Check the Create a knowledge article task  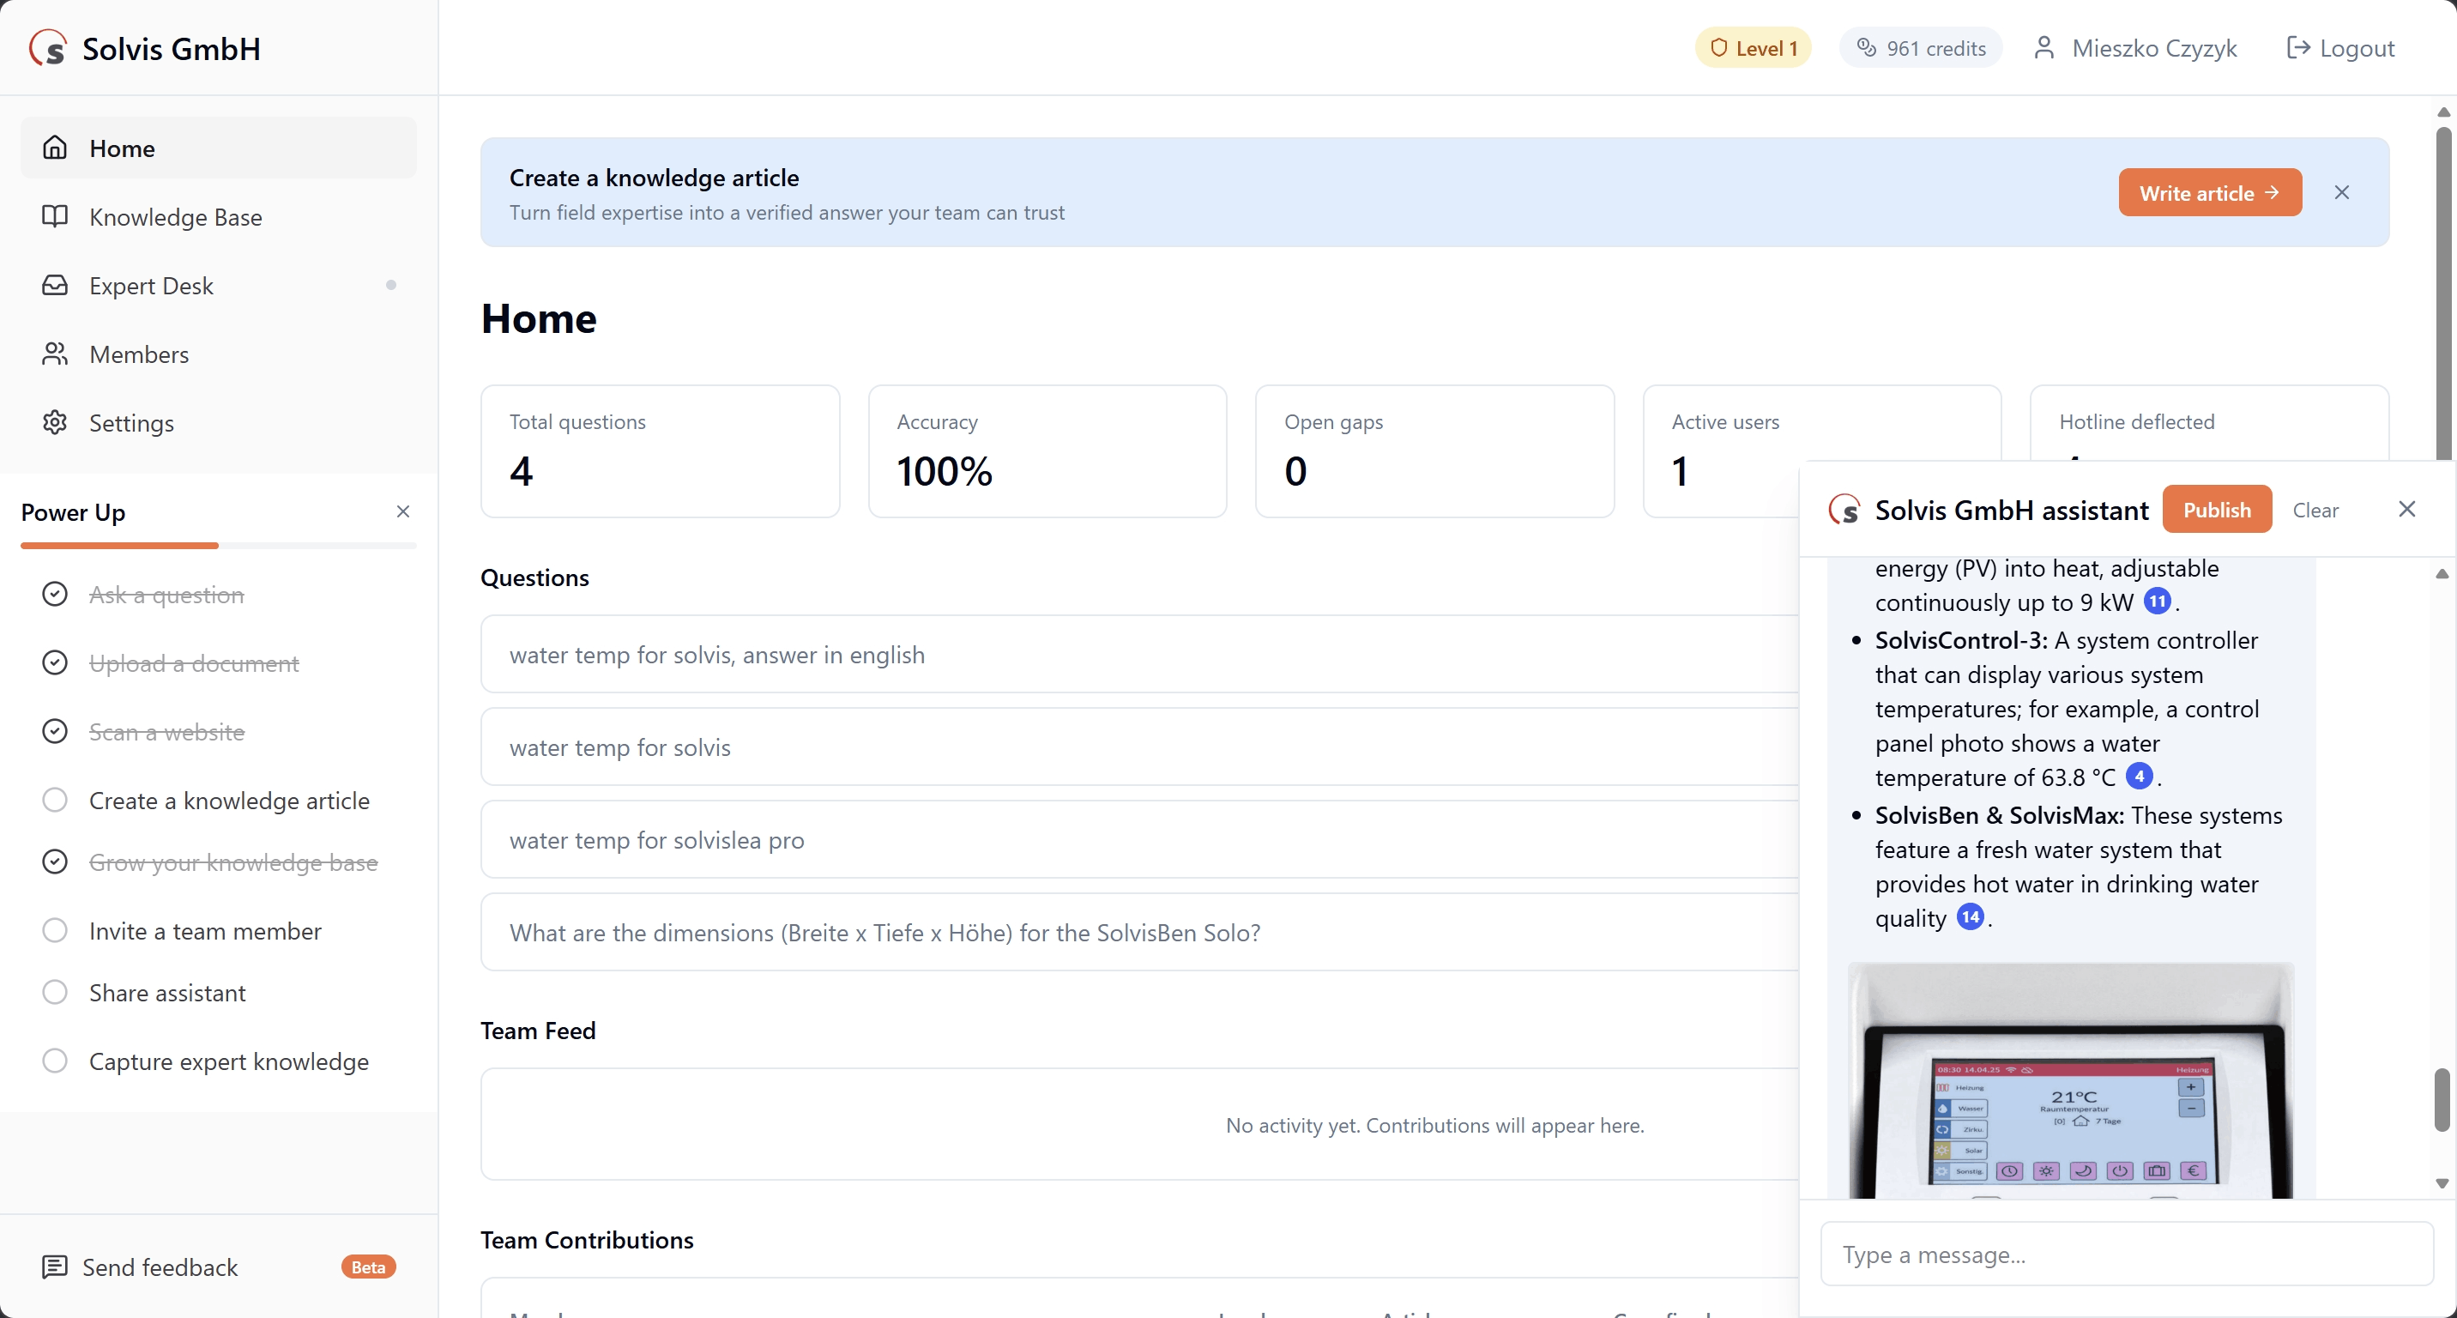(x=55, y=800)
